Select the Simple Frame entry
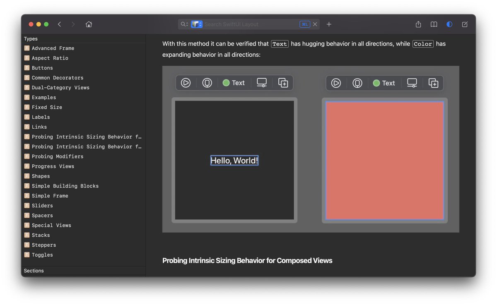Image resolution: width=497 pixels, height=305 pixels. pos(83,196)
